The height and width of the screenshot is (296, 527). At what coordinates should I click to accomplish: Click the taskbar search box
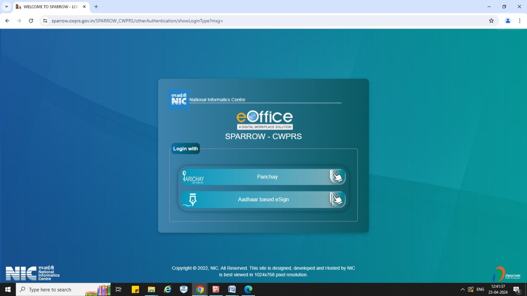(x=63, y=290)
